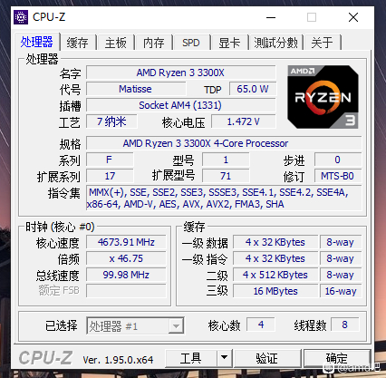Click the L2 cache value 4 x 512 KBytes
386x378 pixels.
pos(275,275)
